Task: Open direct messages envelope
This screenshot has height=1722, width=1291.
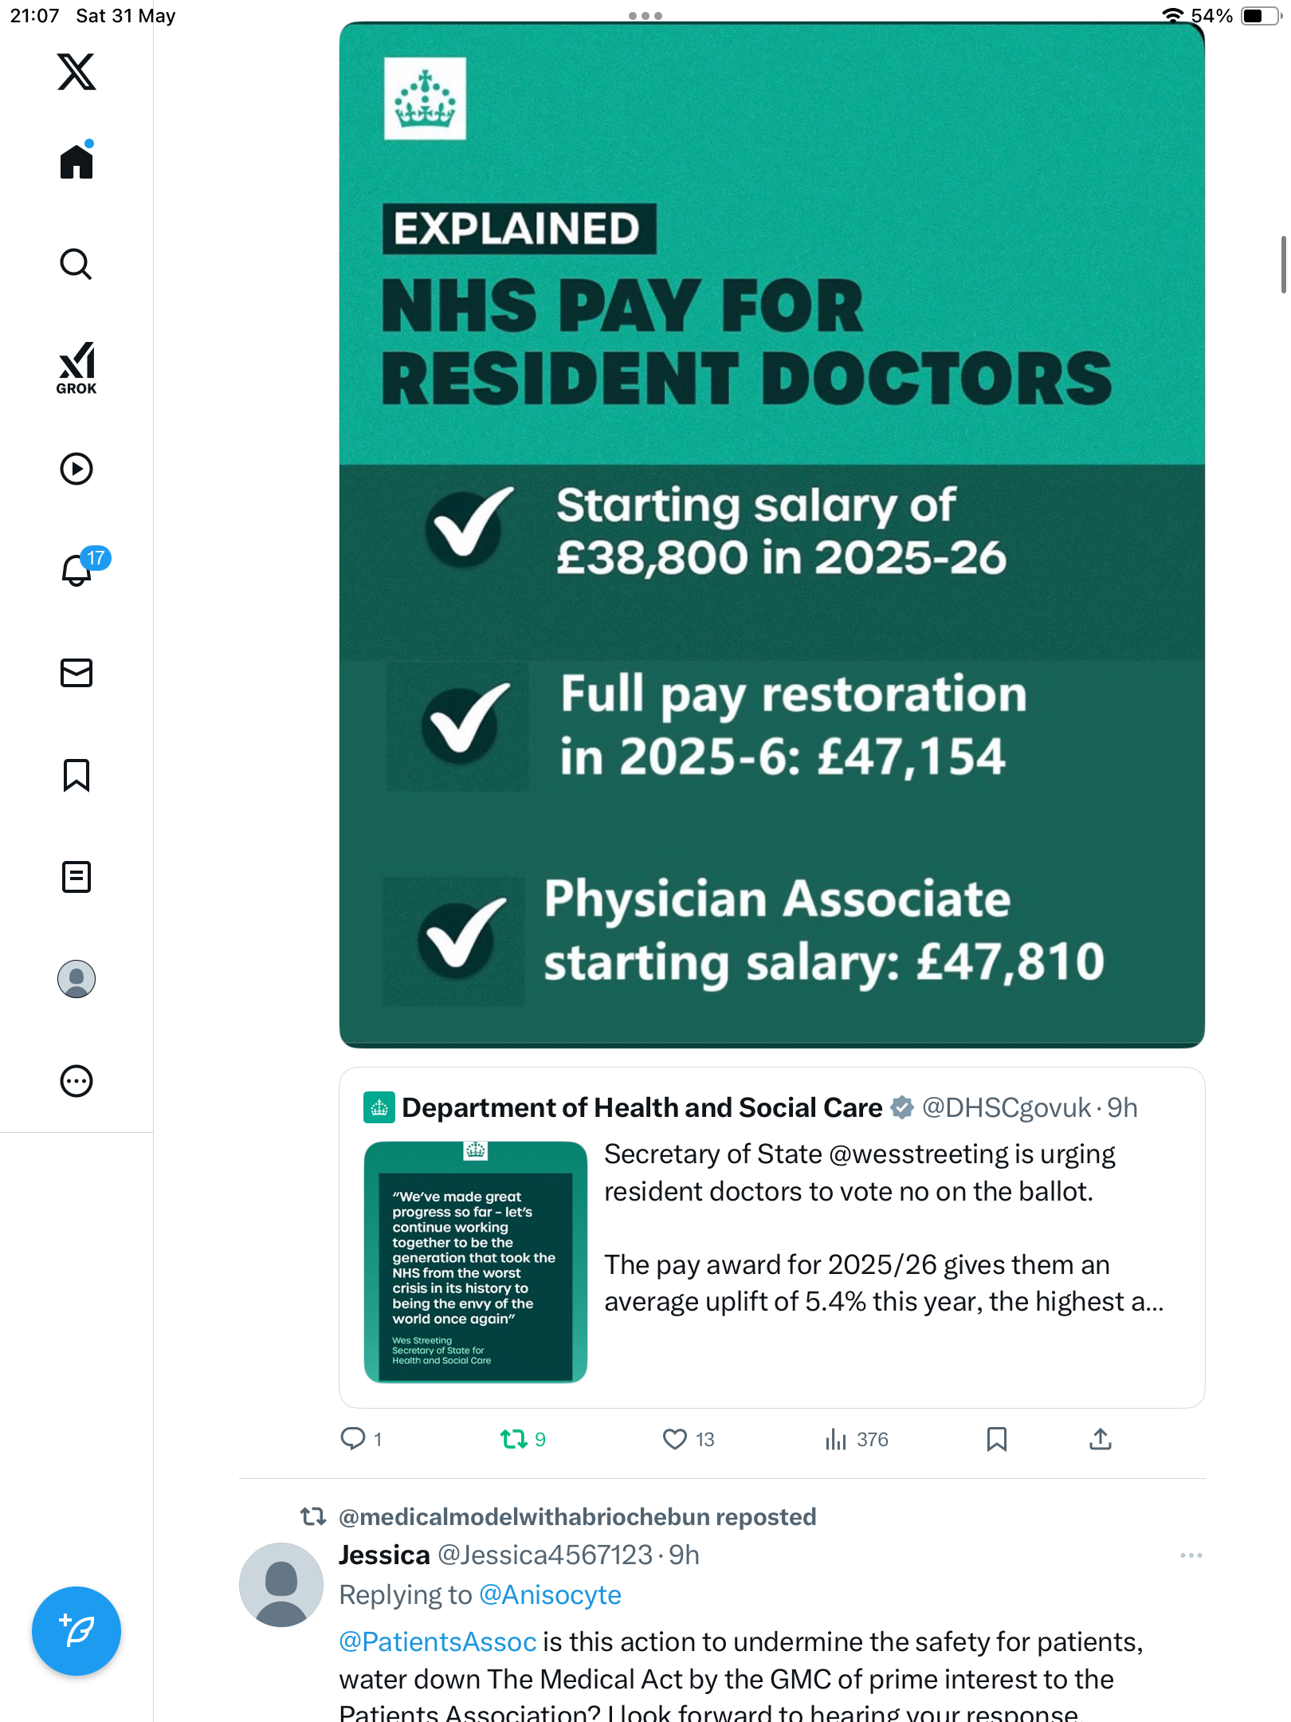Action: pos(77,673)
